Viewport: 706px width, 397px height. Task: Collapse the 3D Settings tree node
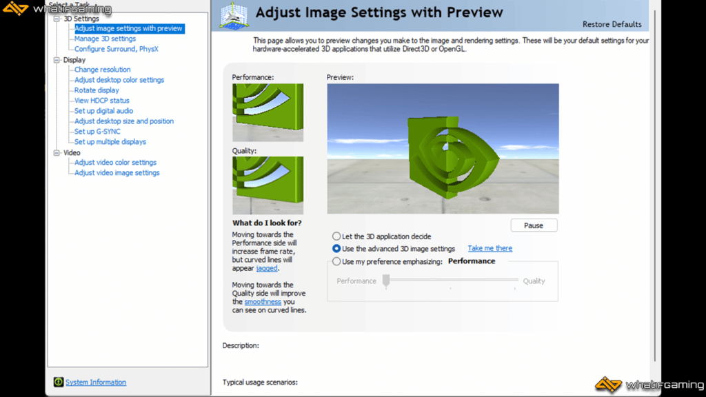coord(57,19)
